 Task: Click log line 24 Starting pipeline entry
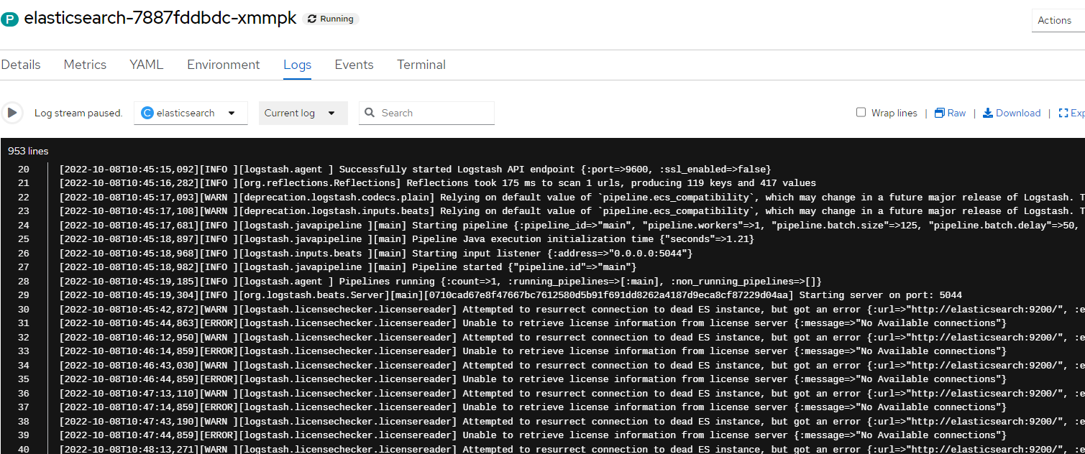point(572,226)
